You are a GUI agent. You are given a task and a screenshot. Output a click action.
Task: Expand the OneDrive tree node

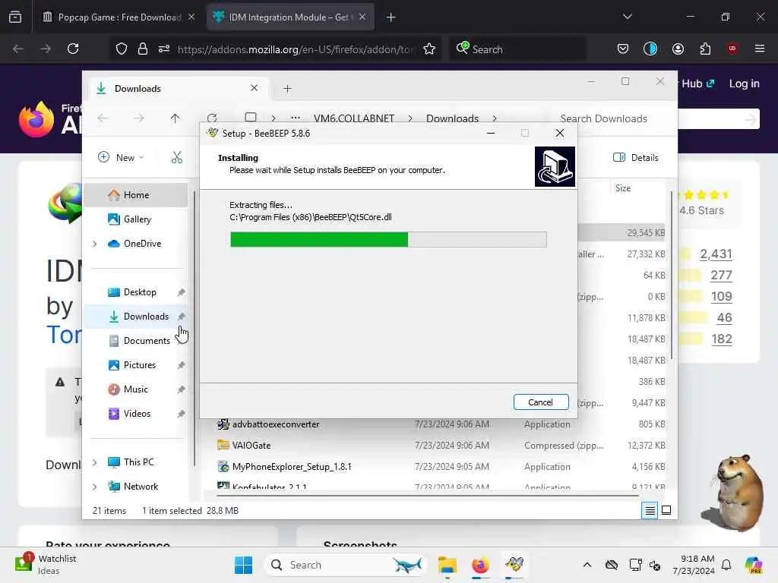coord(95,244)
